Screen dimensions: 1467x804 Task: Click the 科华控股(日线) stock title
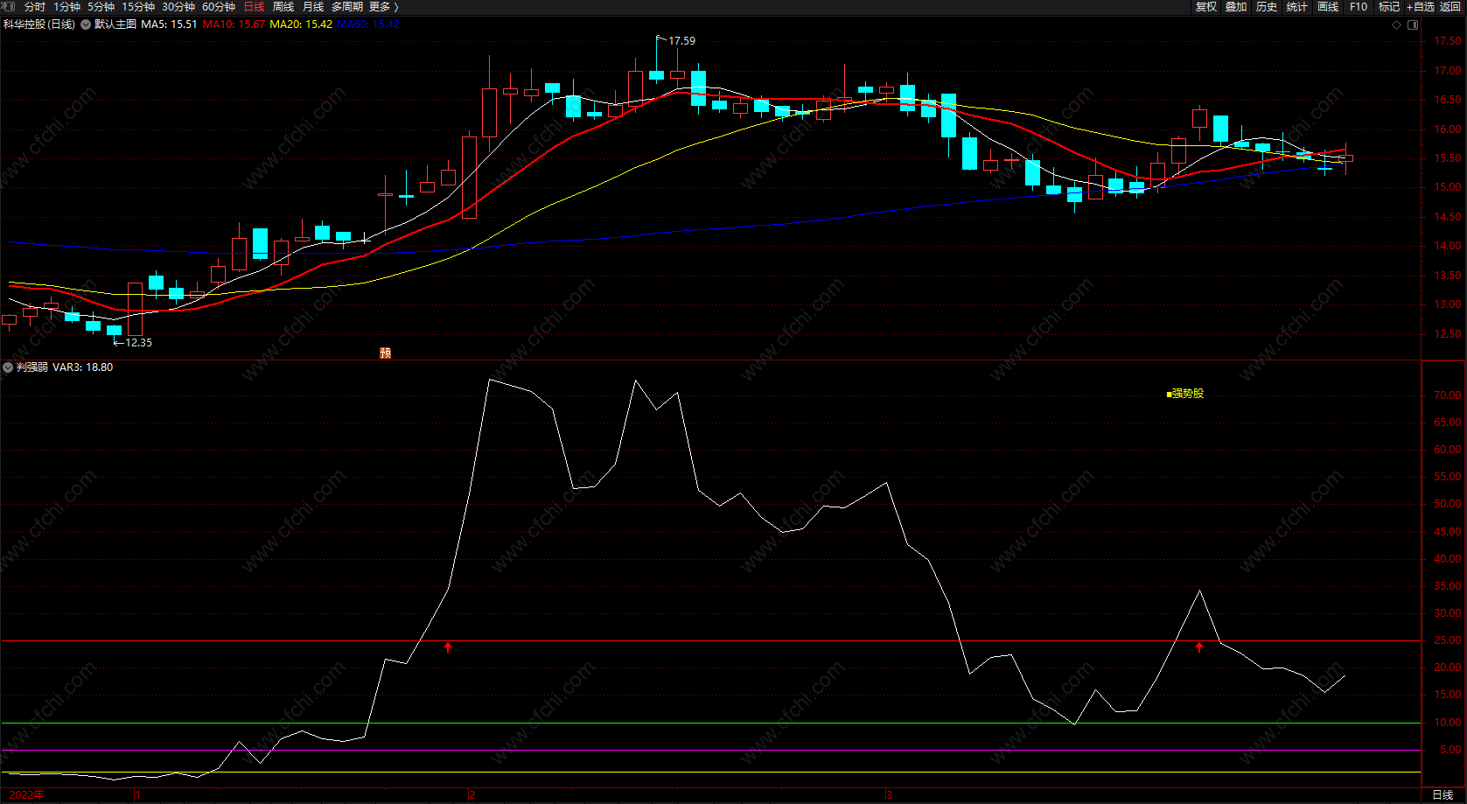tap(39, 24)
